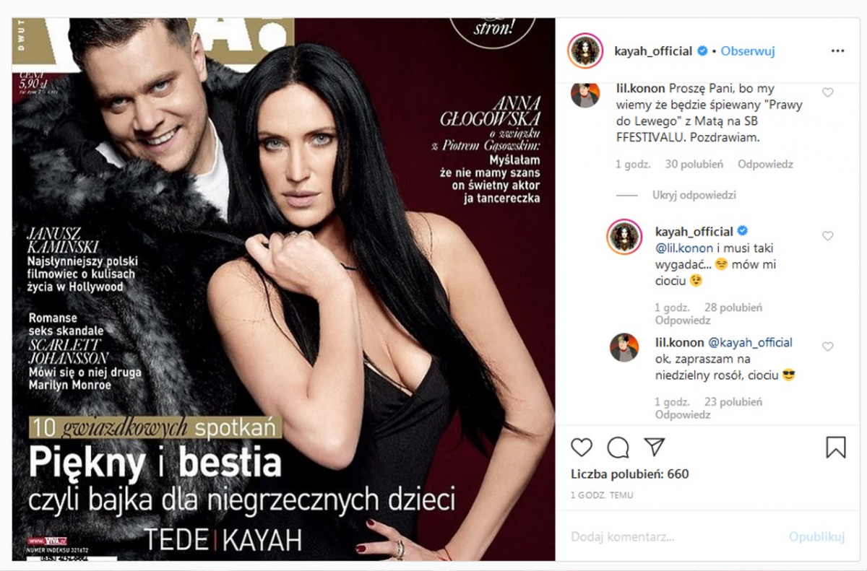The height and width of the screenshot is (571, 867).
Task: Like lil.konon's first comment about SB FFESTIVALU
Action: [x=828, y=92]
